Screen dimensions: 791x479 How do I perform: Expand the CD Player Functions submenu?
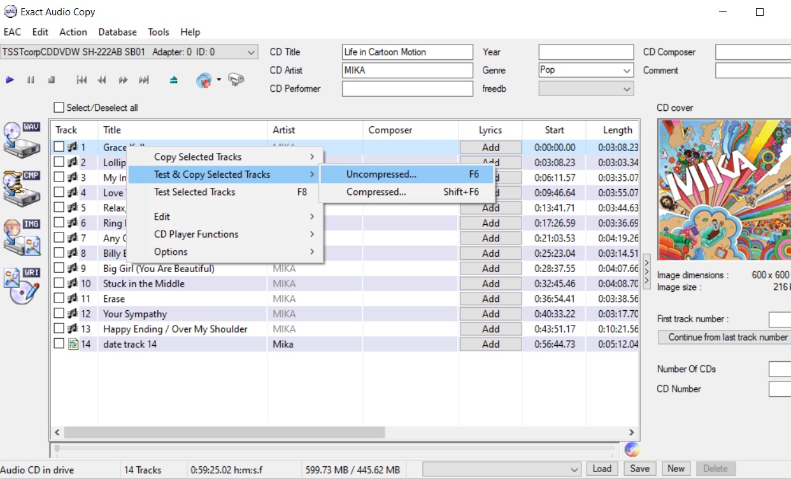click(x=226, y=234)
